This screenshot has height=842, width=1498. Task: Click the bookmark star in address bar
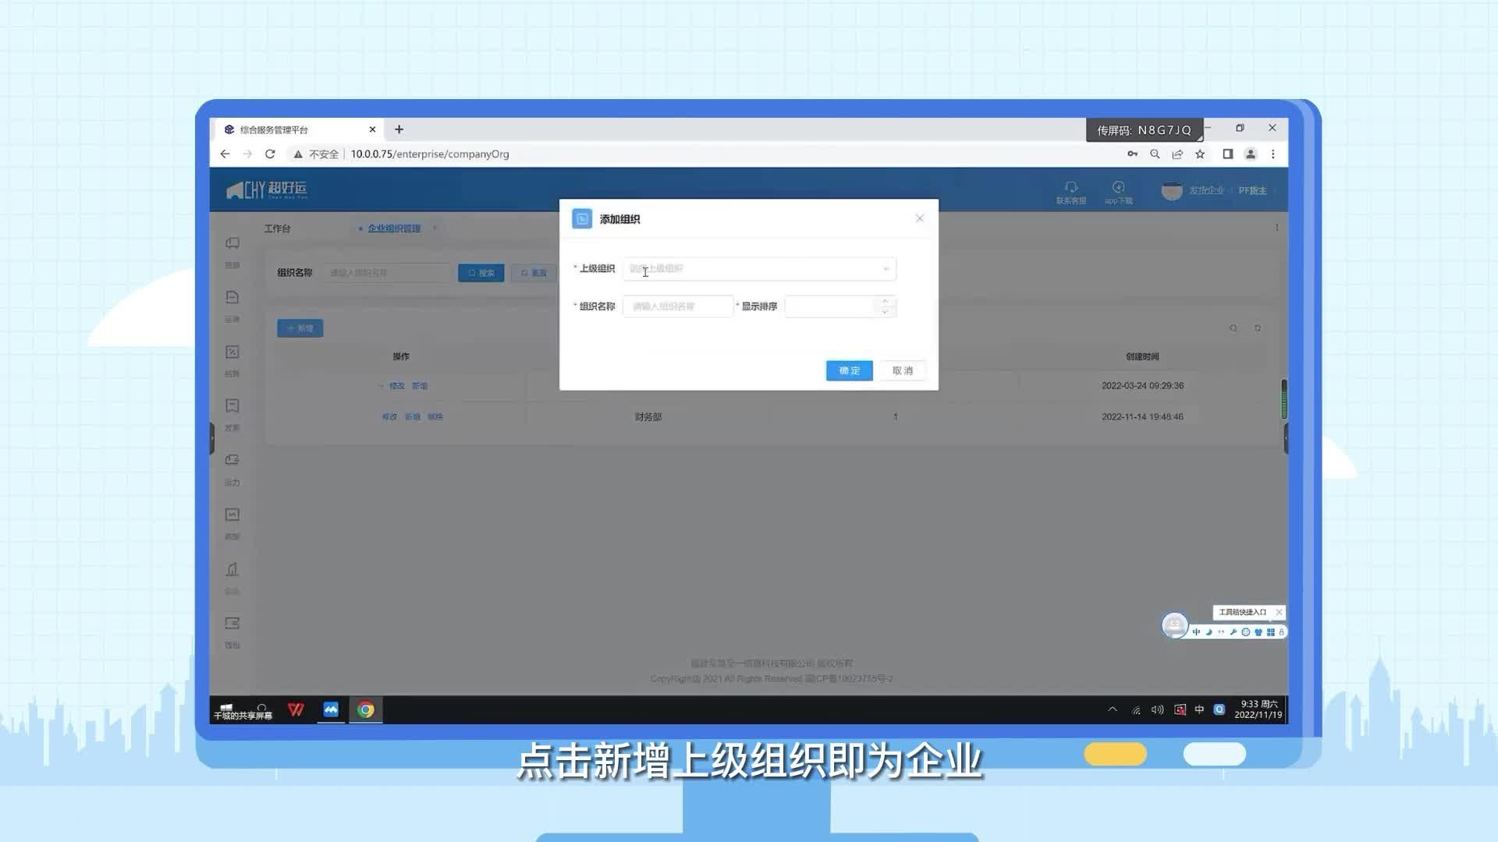pyautogui.click(x=1200, y=154)
